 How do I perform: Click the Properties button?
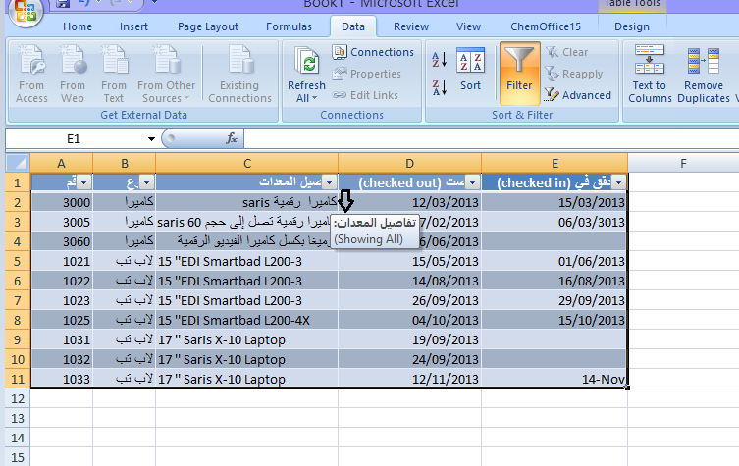click(x=367, y=74)
